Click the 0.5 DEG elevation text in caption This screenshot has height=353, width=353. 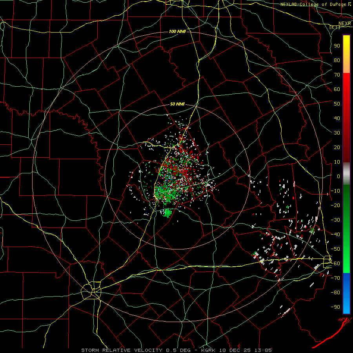pyautogui.click(x=178, y=350)
